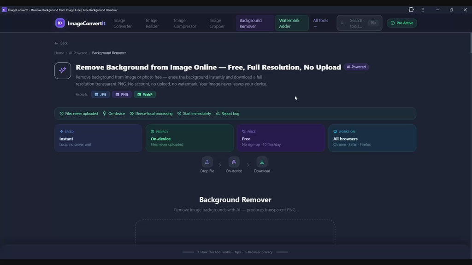Click the Pro Active badge button
This screenshot has height=265, width=472.
(x=402, y=23)
